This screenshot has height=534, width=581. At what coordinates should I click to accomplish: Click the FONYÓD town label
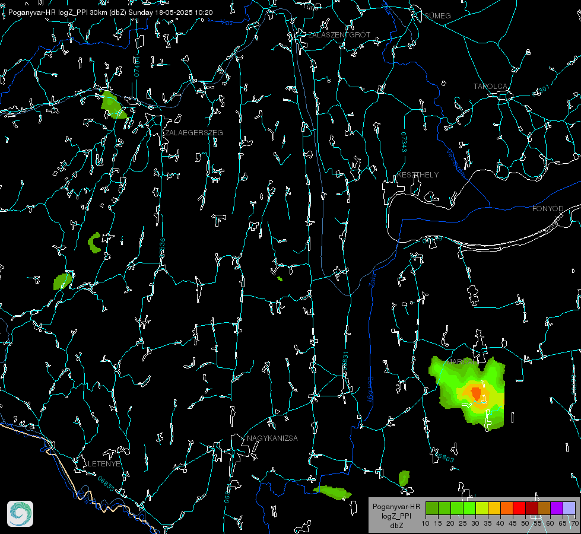coord(548,209)
